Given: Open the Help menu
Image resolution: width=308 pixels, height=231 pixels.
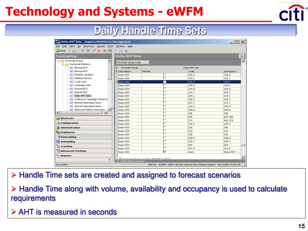Looking at the screenshot, I should click(130, 46).
